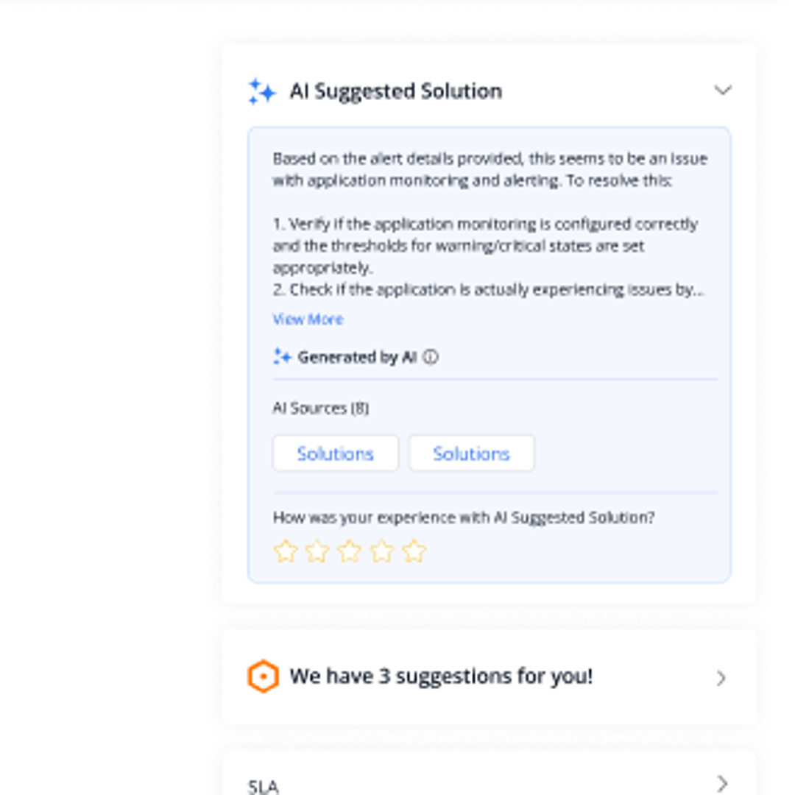Click the orange hexagon suggestions icon
The height and width of the screenshot is (795, 795).
(263, 675)
